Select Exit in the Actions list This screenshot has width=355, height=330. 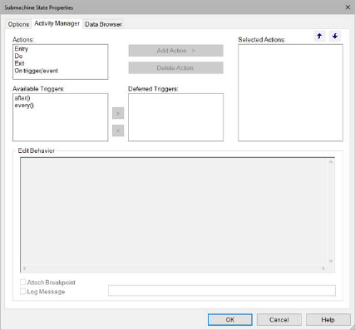pyautogui.click(x=19, y=63)
